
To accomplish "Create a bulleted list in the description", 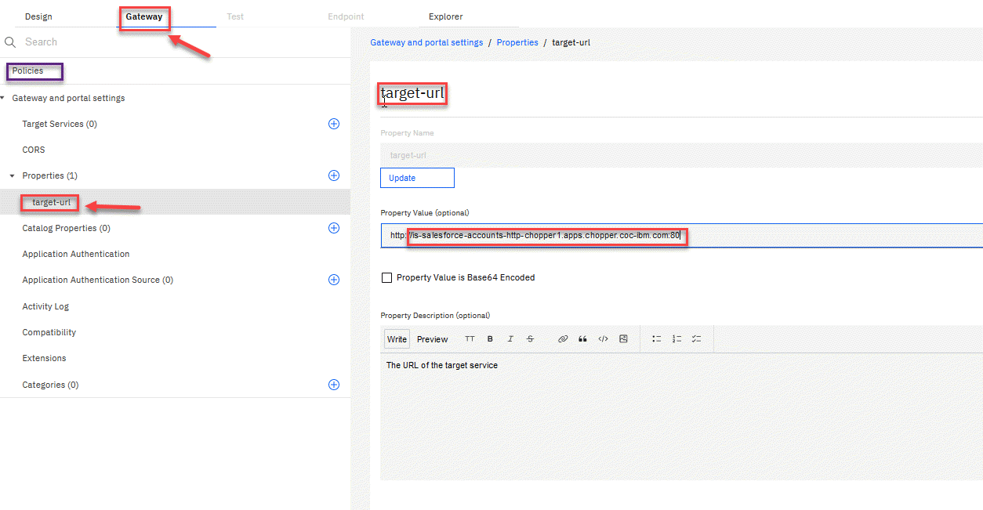I will [657, 338].
